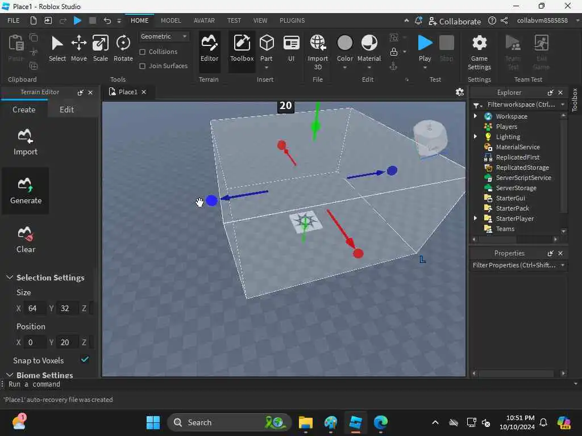
Task: Close the Place1 document tab
Action: pyautogui.click(x=144, y=92)
